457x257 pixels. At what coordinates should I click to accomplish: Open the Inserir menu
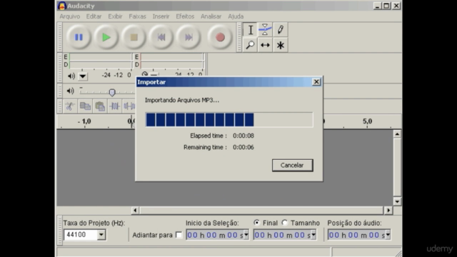tap(161, 16)
